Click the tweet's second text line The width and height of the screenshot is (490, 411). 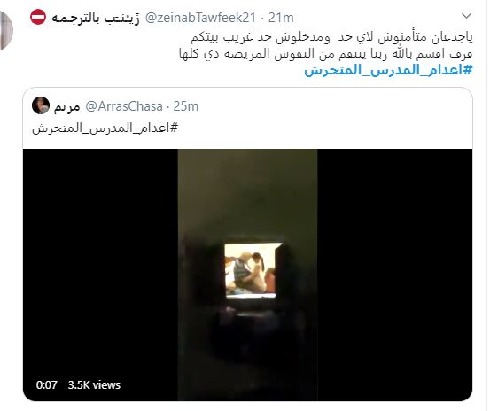coord(325,53)
